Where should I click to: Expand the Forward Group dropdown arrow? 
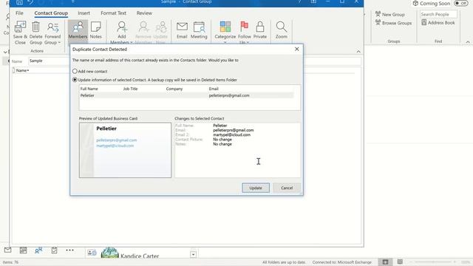coord(59,43)
